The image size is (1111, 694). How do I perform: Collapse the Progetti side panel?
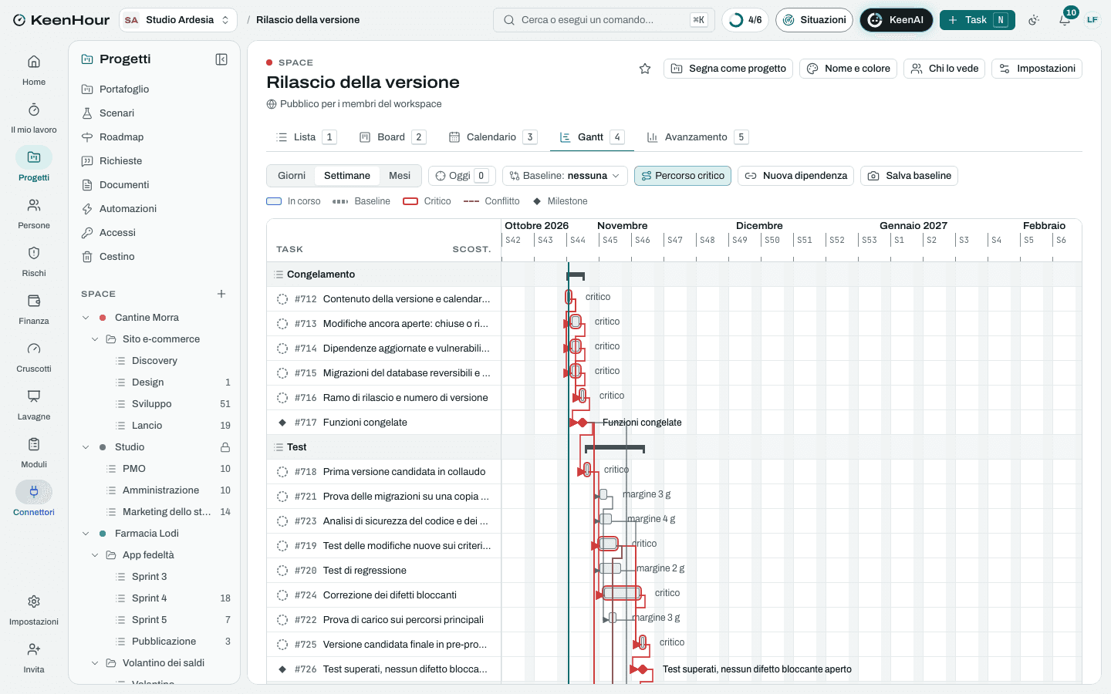(221, 59)
